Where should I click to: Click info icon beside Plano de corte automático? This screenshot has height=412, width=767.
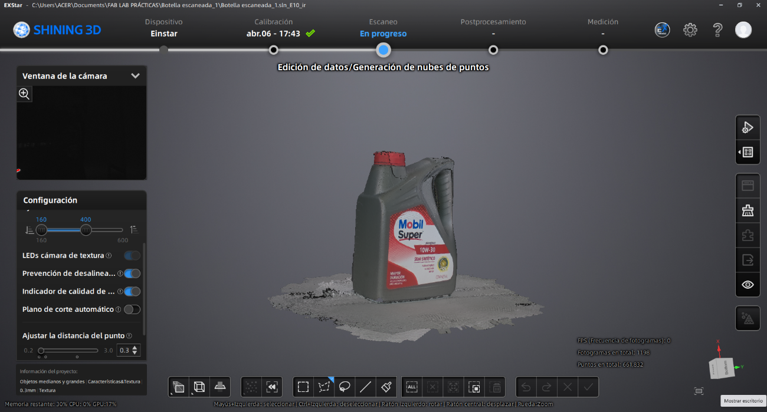118,309
